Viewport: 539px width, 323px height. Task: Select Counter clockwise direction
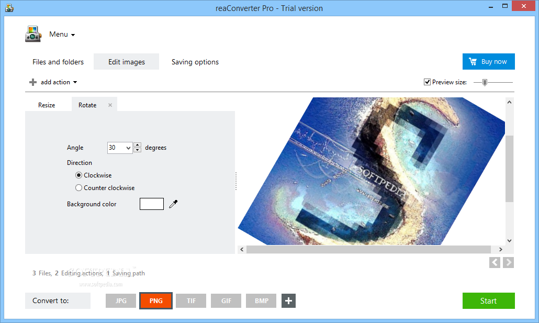click(x=78, y=188)
